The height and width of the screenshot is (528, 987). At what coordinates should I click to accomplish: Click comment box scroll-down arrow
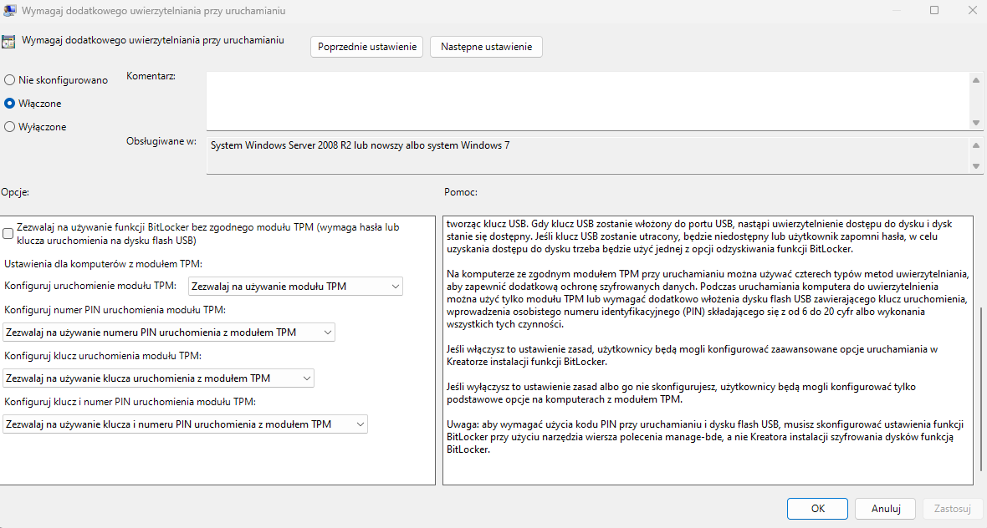pos(975,123)
